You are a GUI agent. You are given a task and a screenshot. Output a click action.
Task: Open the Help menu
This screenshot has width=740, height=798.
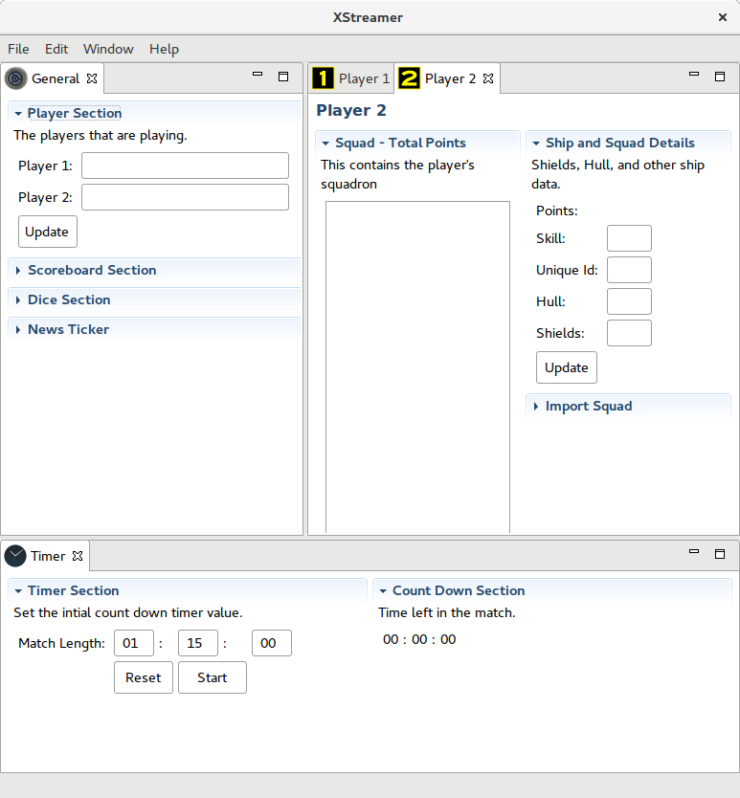point(164,49)
